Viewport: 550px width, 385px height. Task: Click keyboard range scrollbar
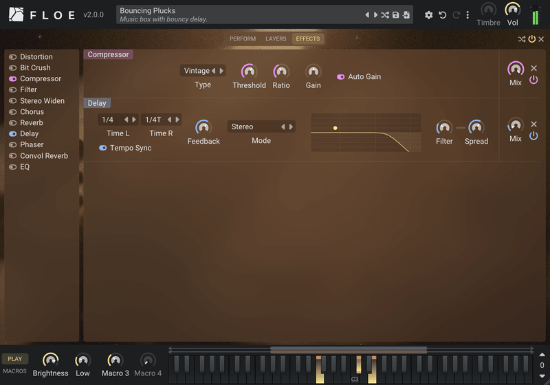pyautogui.click(x=349, y=349)
